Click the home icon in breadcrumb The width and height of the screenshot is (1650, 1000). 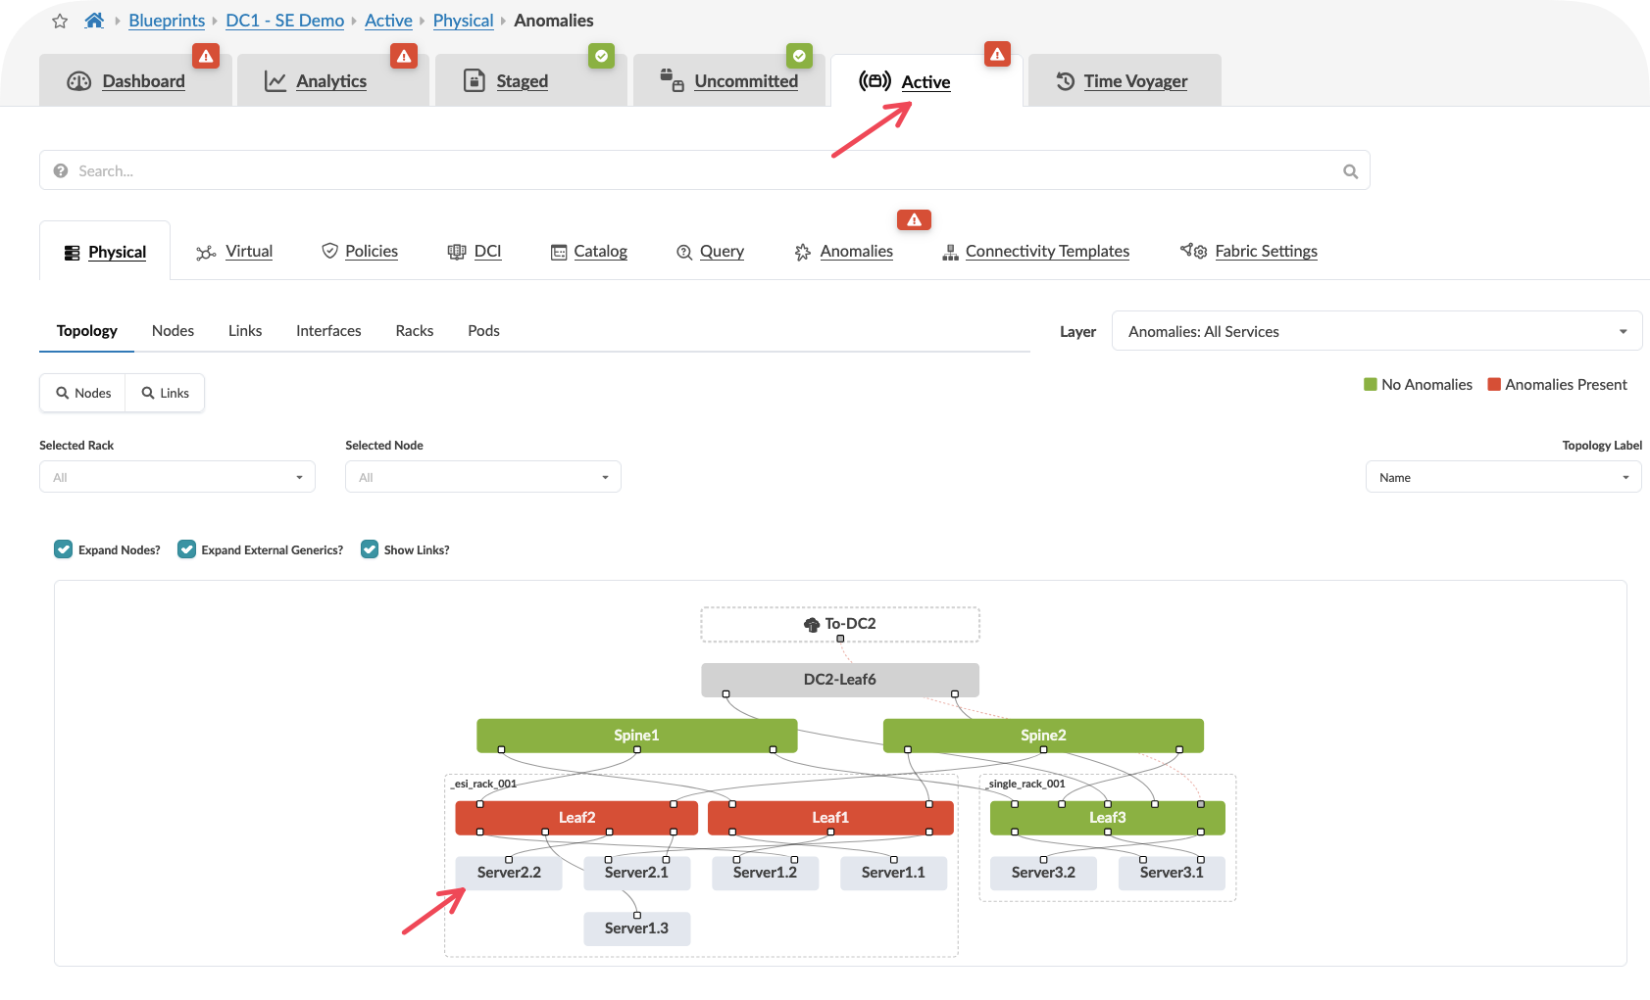[x=94, y=21]
